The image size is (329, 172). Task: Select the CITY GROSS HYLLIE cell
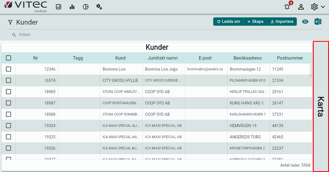click(x=121, y=80)
